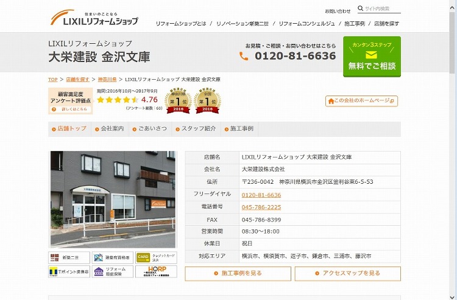Click the Tポイント提携店 badge
This screenshot has width=457, height=300.
point(69,271)
